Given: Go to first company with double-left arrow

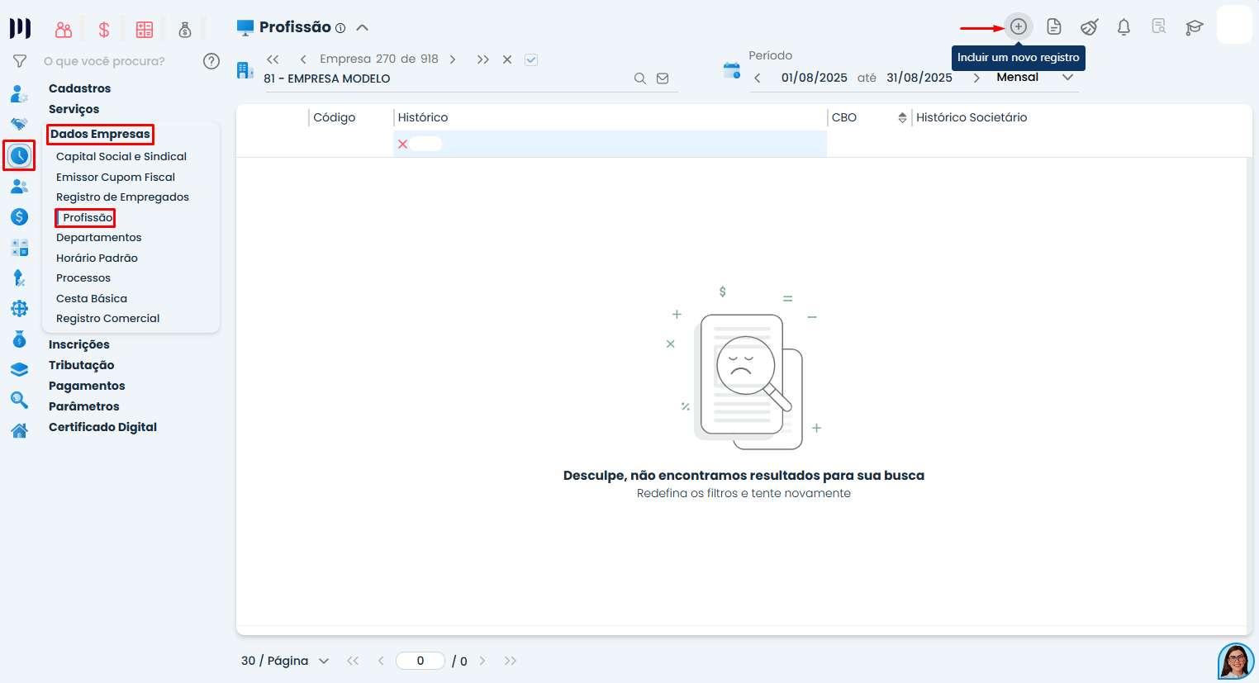Looking at the screenshot, I should pos(273,59).
